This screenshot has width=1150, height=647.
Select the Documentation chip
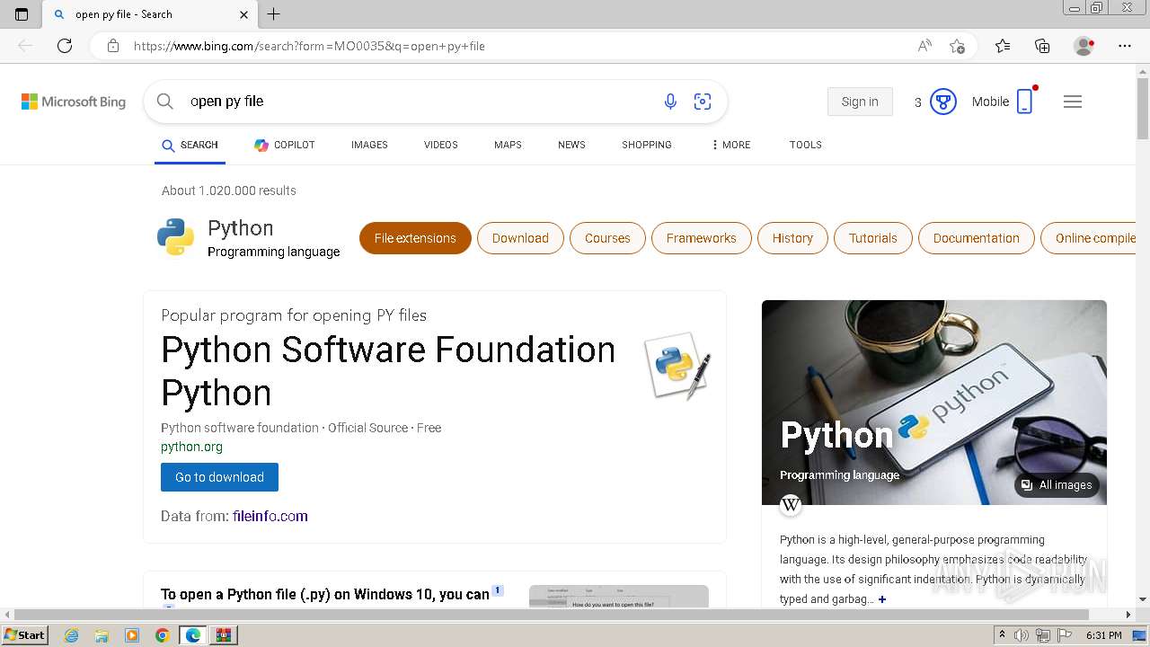[x=976, y=238]
